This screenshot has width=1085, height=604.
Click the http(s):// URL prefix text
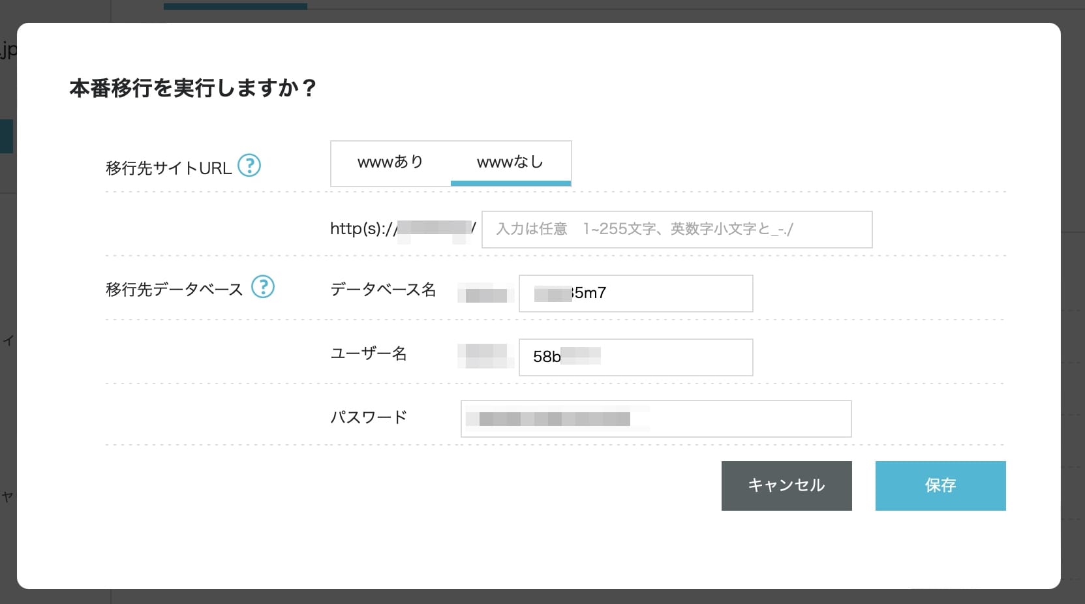point(362,229)
